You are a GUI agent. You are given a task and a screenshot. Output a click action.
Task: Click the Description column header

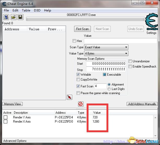[34, 113]
